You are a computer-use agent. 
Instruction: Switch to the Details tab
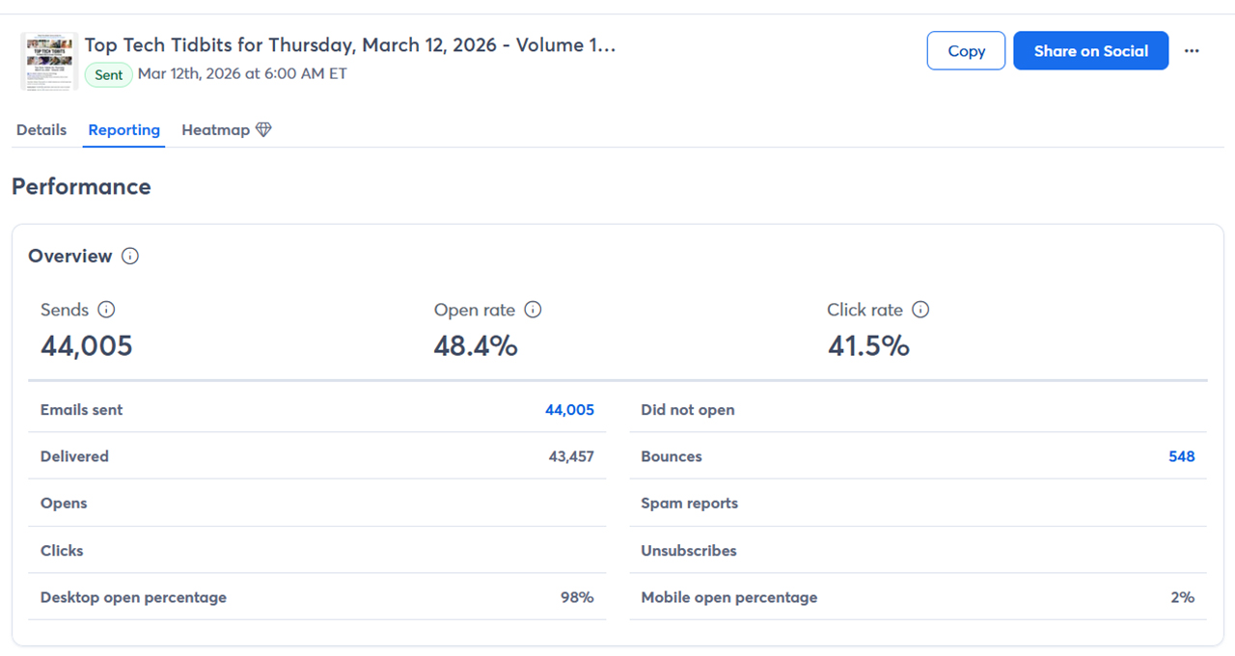(41, 130)
